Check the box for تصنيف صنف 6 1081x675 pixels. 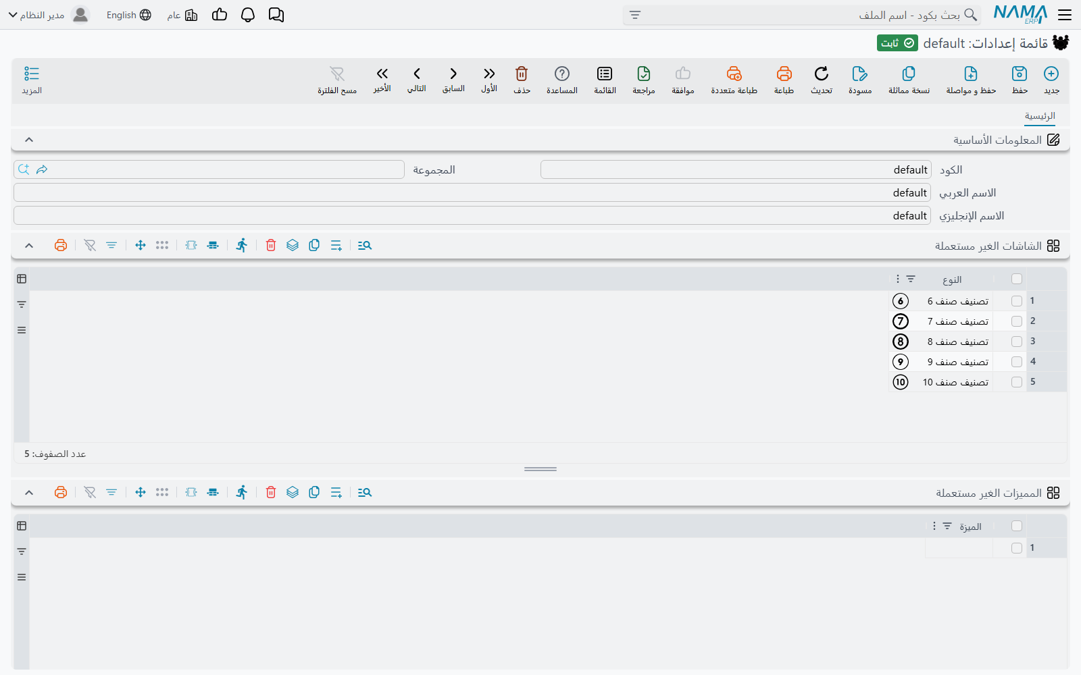click(x=1017, y=301)
